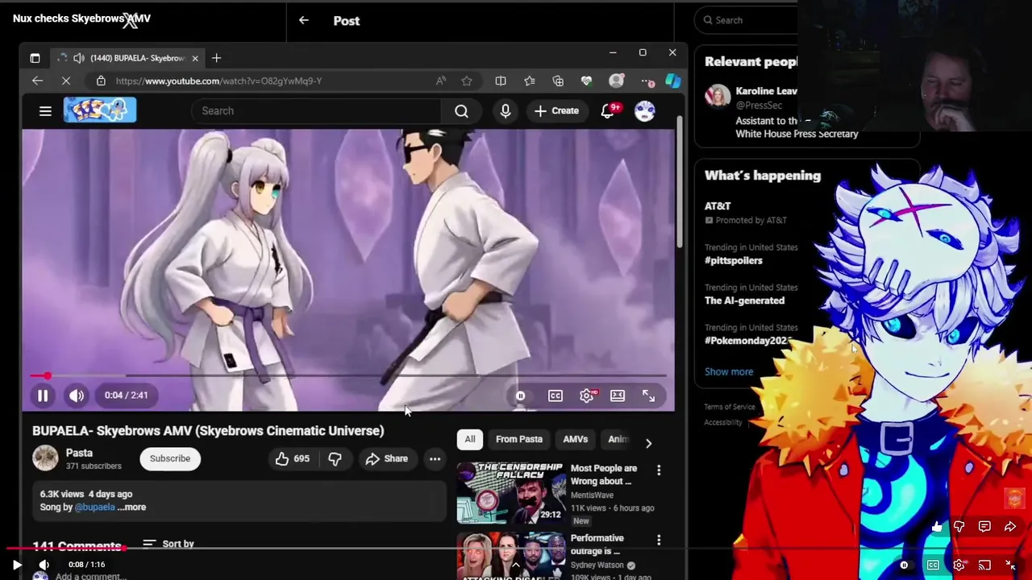This screenshot has width=1032, height=580.
Task: Go to YouTube home via logo
Action: [x=100, y=110]
